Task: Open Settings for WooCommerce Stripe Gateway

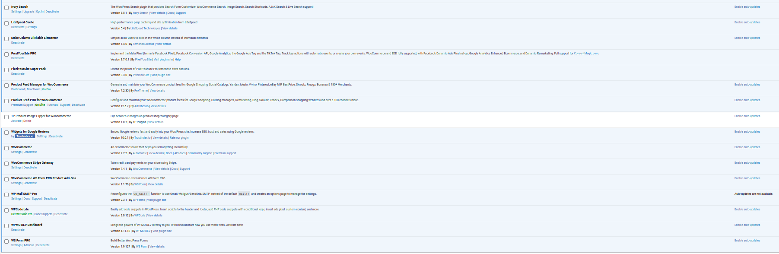Action: [x=16, y=168]
